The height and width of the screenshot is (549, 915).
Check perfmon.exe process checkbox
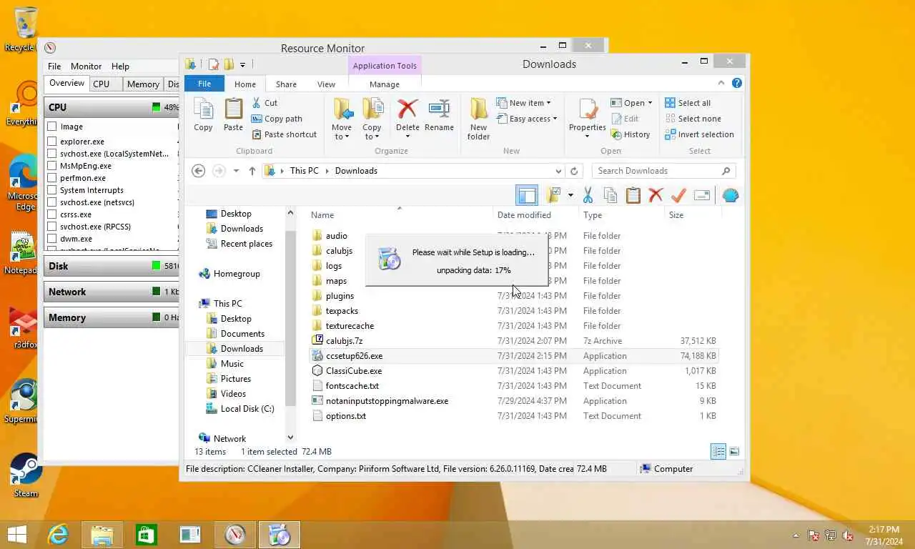coord(52,178)
